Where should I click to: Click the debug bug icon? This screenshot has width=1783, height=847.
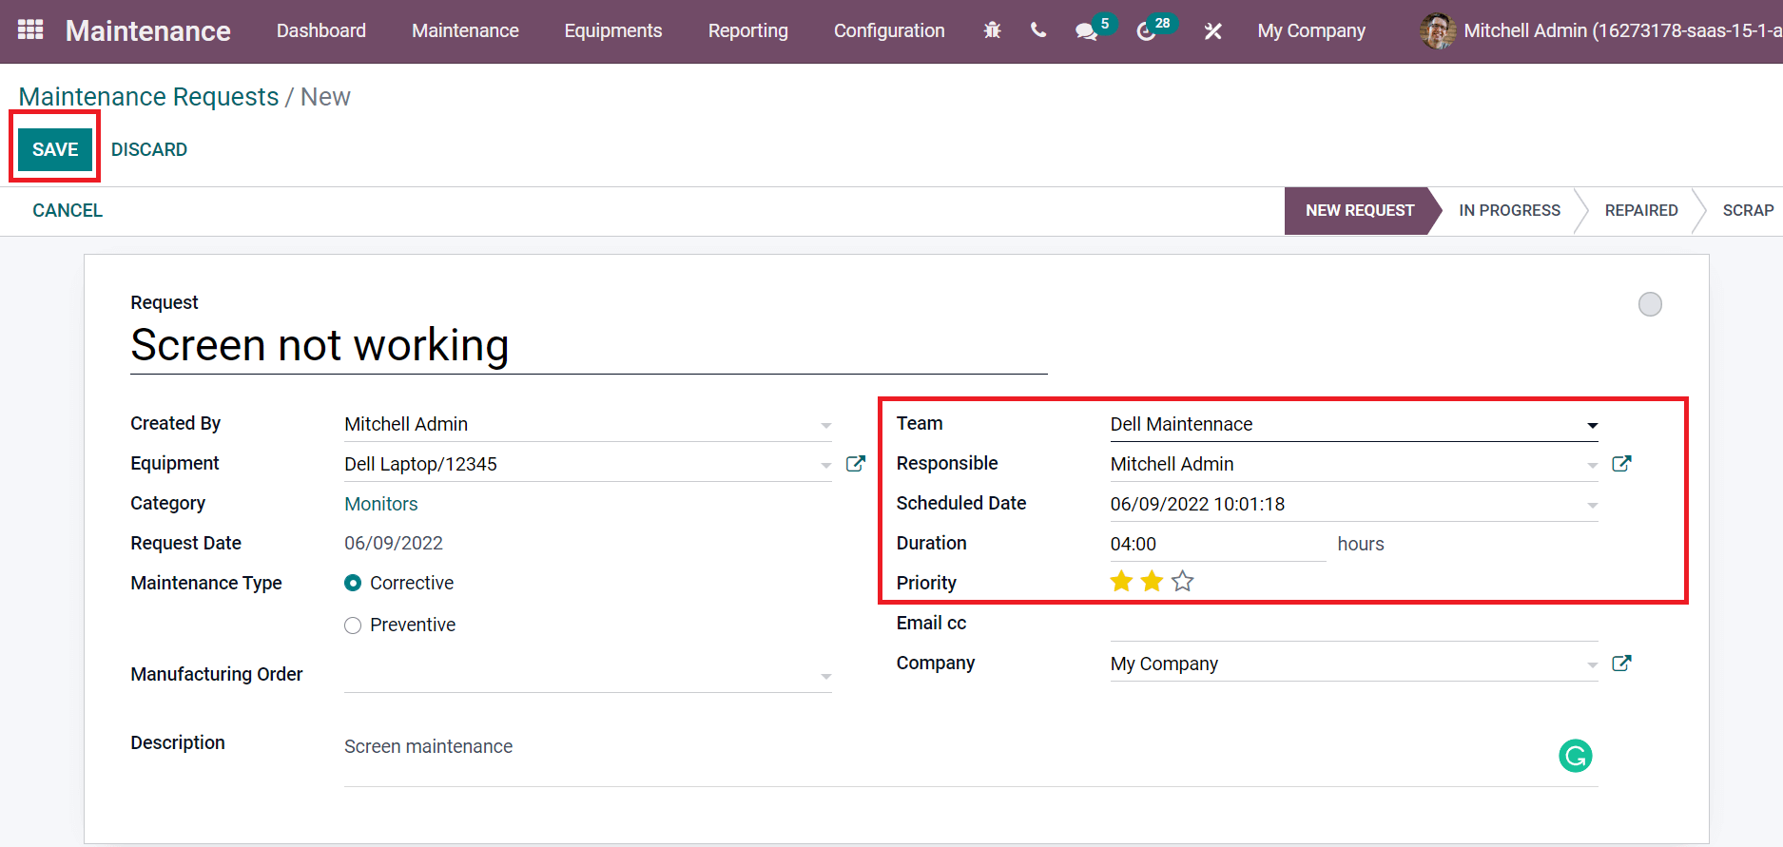point(992,30)
